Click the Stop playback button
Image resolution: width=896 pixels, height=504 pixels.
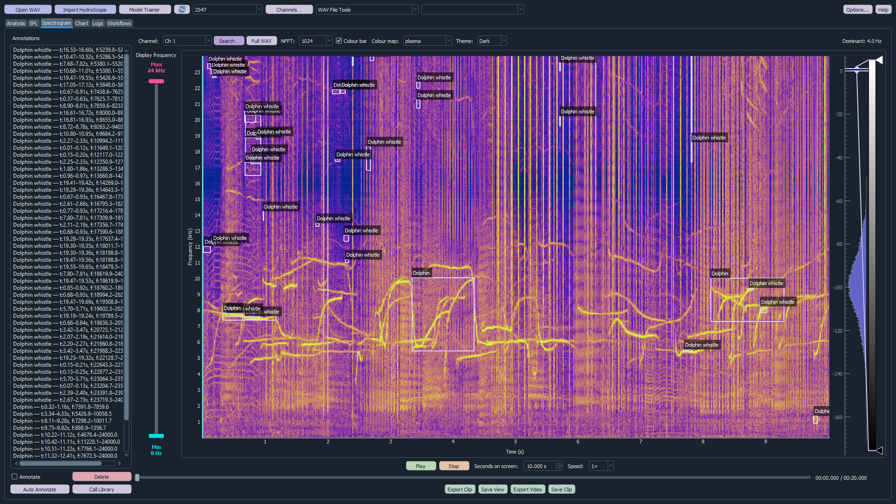(454, 466)
